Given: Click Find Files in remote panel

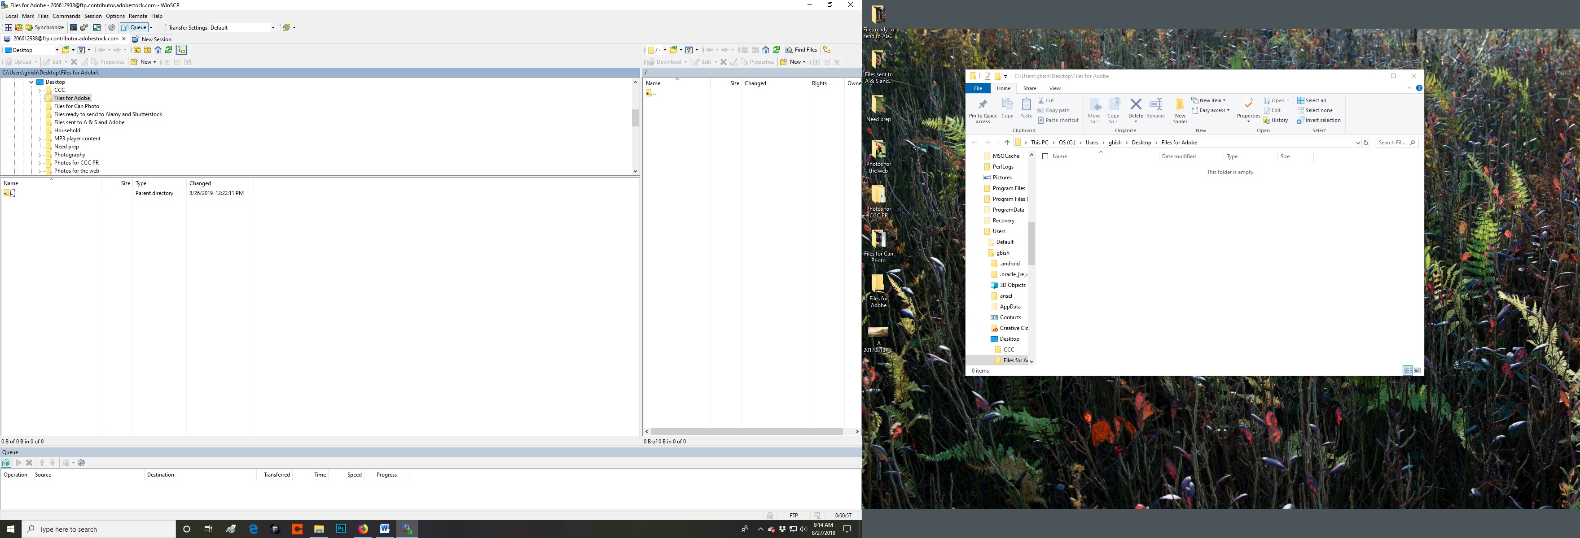Looking at the screenshot, I should [801, 50].
